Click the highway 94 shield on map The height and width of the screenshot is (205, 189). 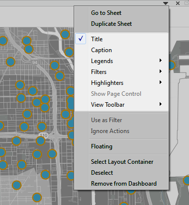pyautogui.click(x=34, y=63)
